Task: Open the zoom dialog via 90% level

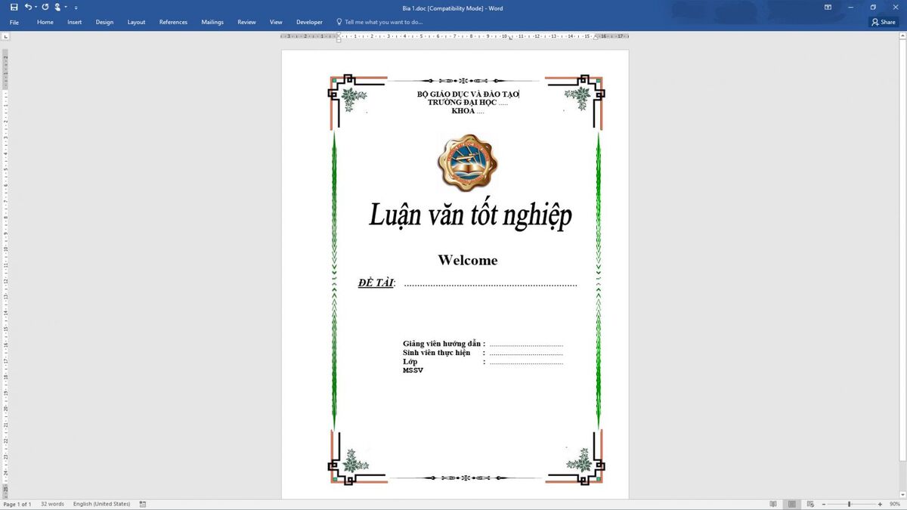Action: click(895, 504)
